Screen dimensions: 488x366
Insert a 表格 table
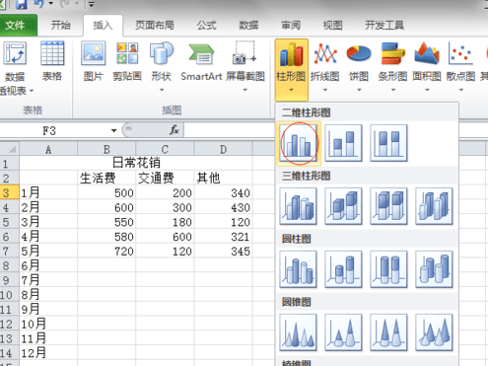[52, 61]
